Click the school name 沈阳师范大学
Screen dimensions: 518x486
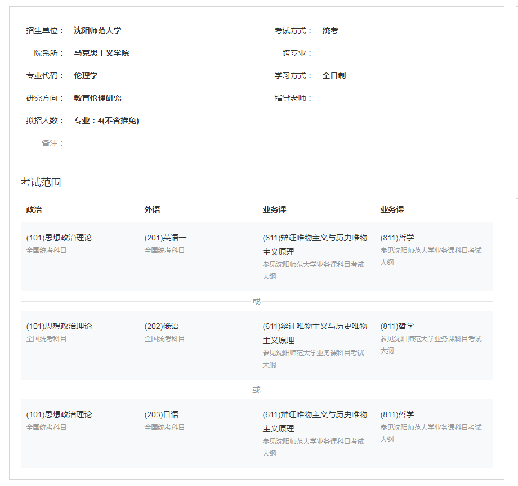pyautogui.click(x=97, y=30)
